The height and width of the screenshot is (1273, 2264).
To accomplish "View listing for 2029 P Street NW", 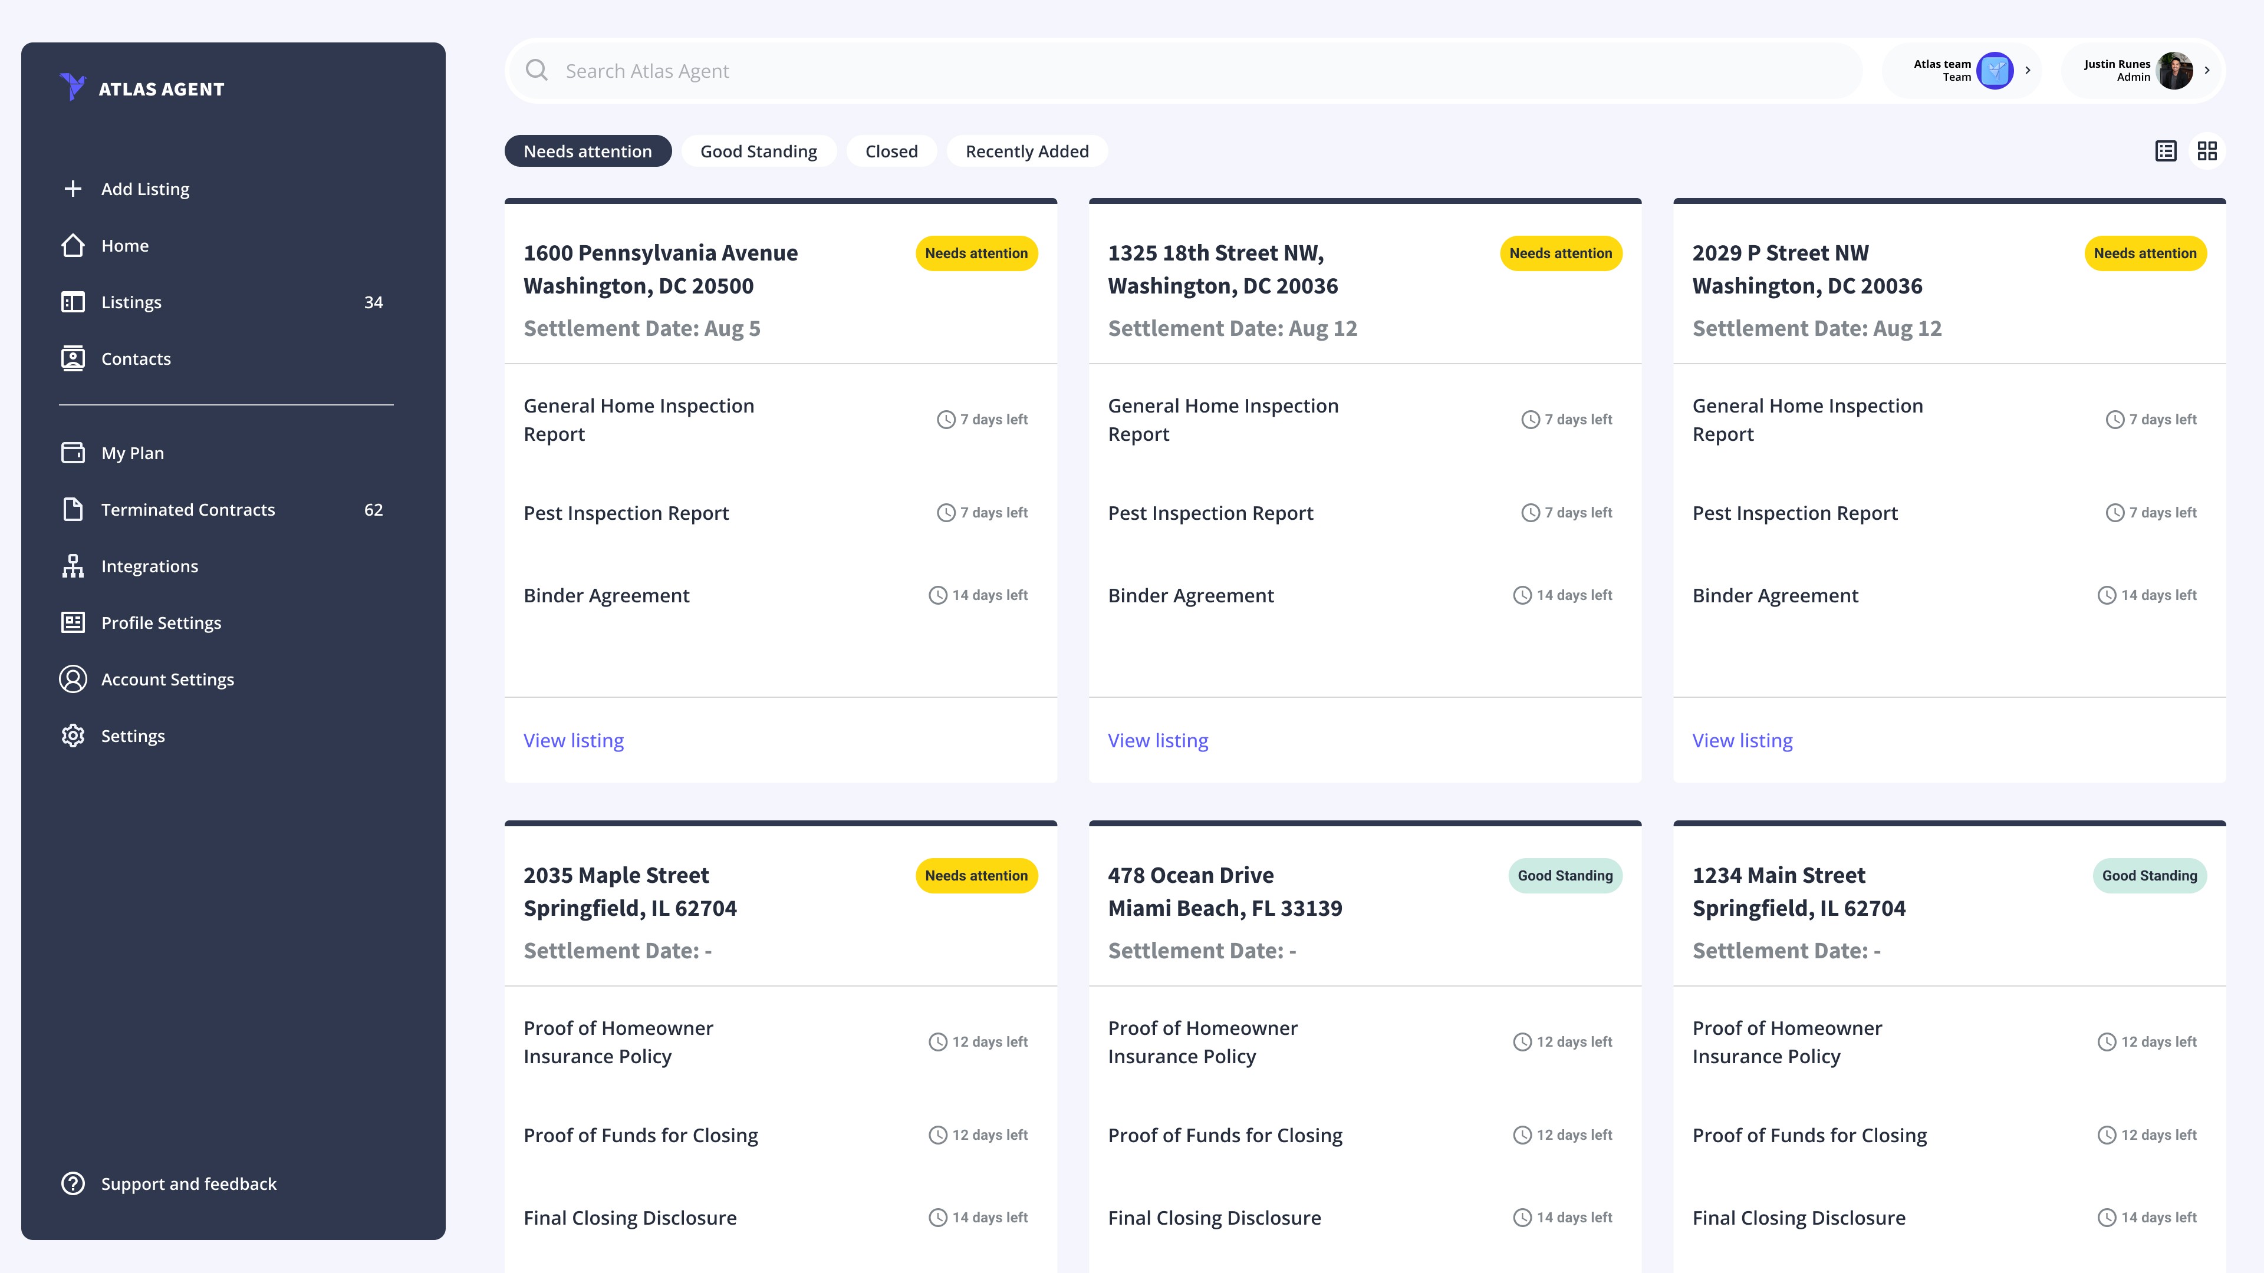I will [1742, 741].
